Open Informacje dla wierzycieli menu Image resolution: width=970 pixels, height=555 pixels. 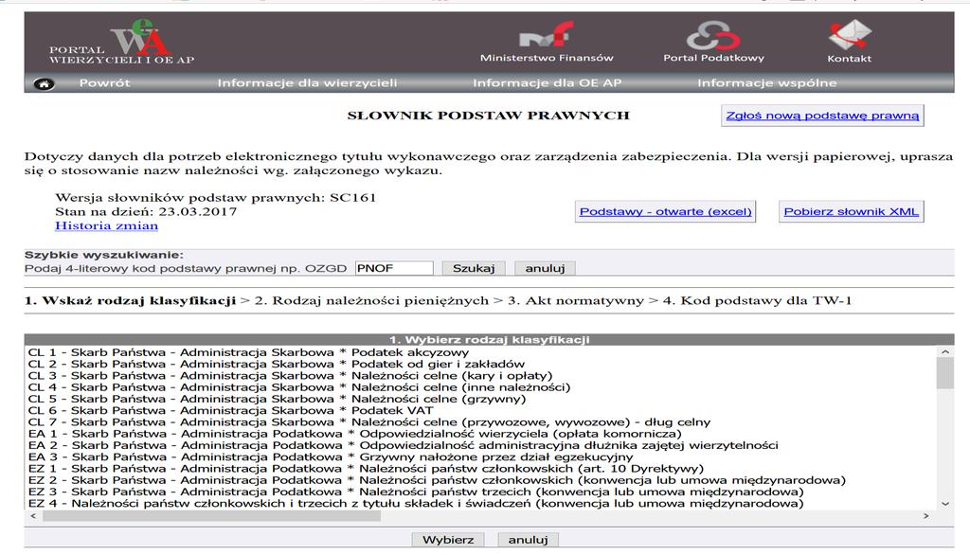(x=307, y=83)
